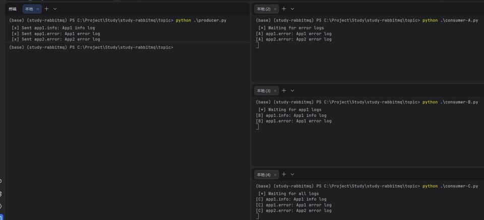Add new terminal next to 本地 (3)
484x220 pixels.
click(x=284, y=90)
